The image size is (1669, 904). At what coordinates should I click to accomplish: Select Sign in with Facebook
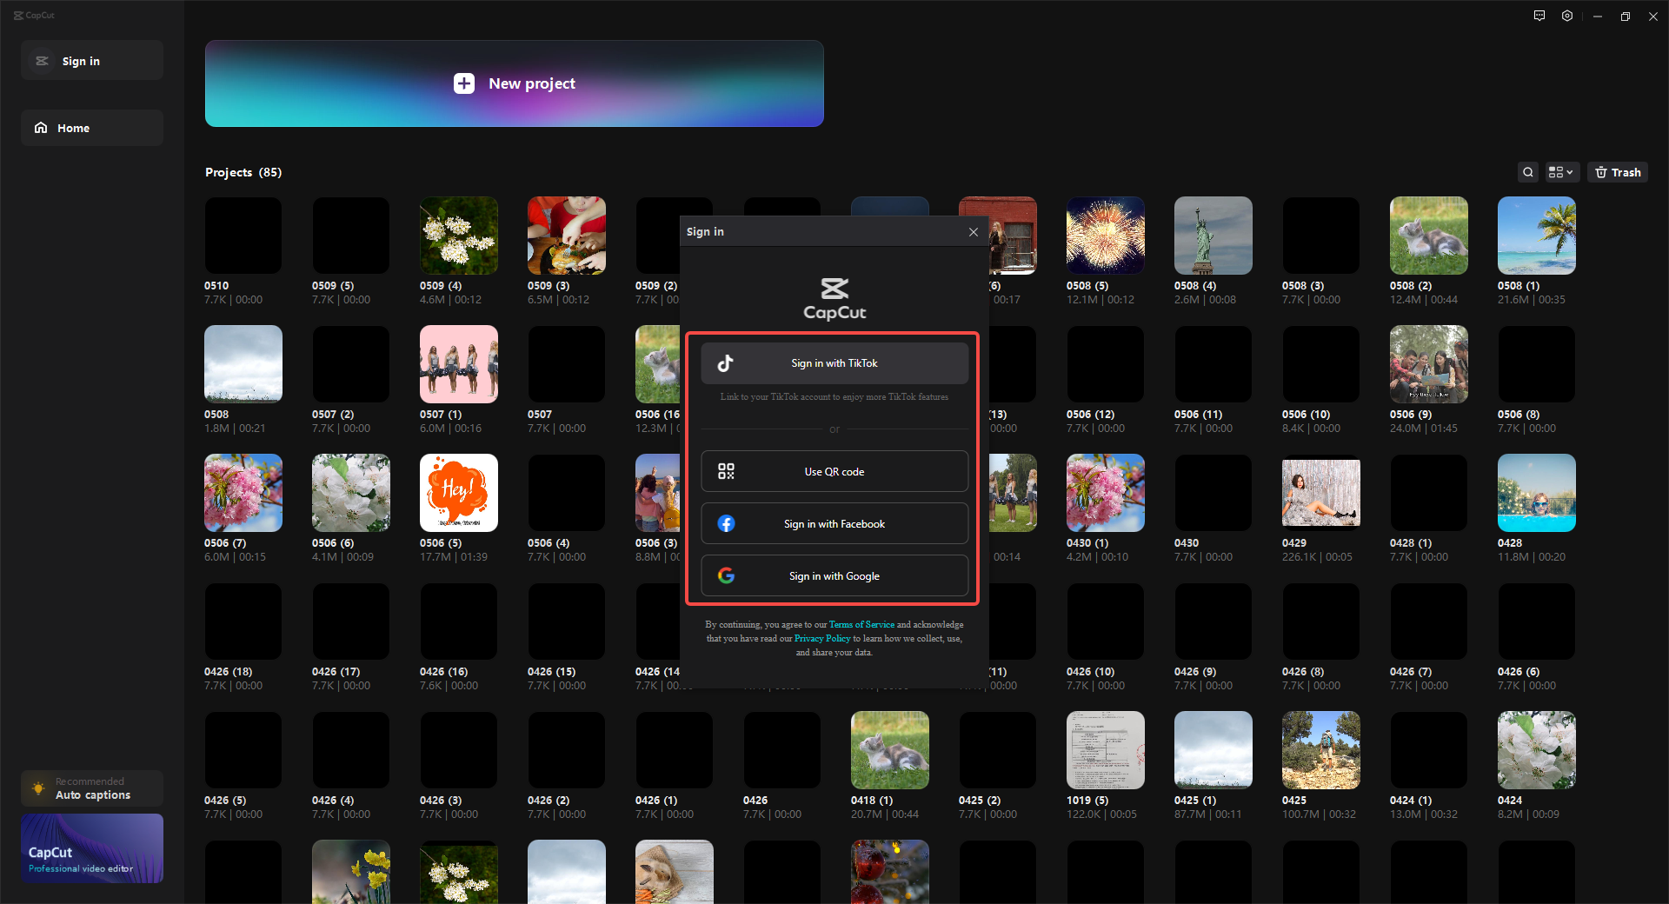pyautogui.click(x=834, y=523)
